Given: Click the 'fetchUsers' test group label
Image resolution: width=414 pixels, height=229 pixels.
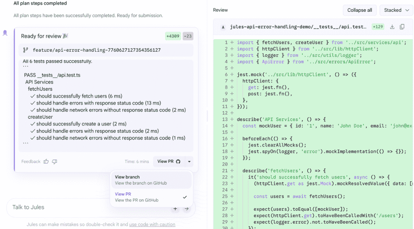Looking at the screenshot, I should click(x=40, y=89).
